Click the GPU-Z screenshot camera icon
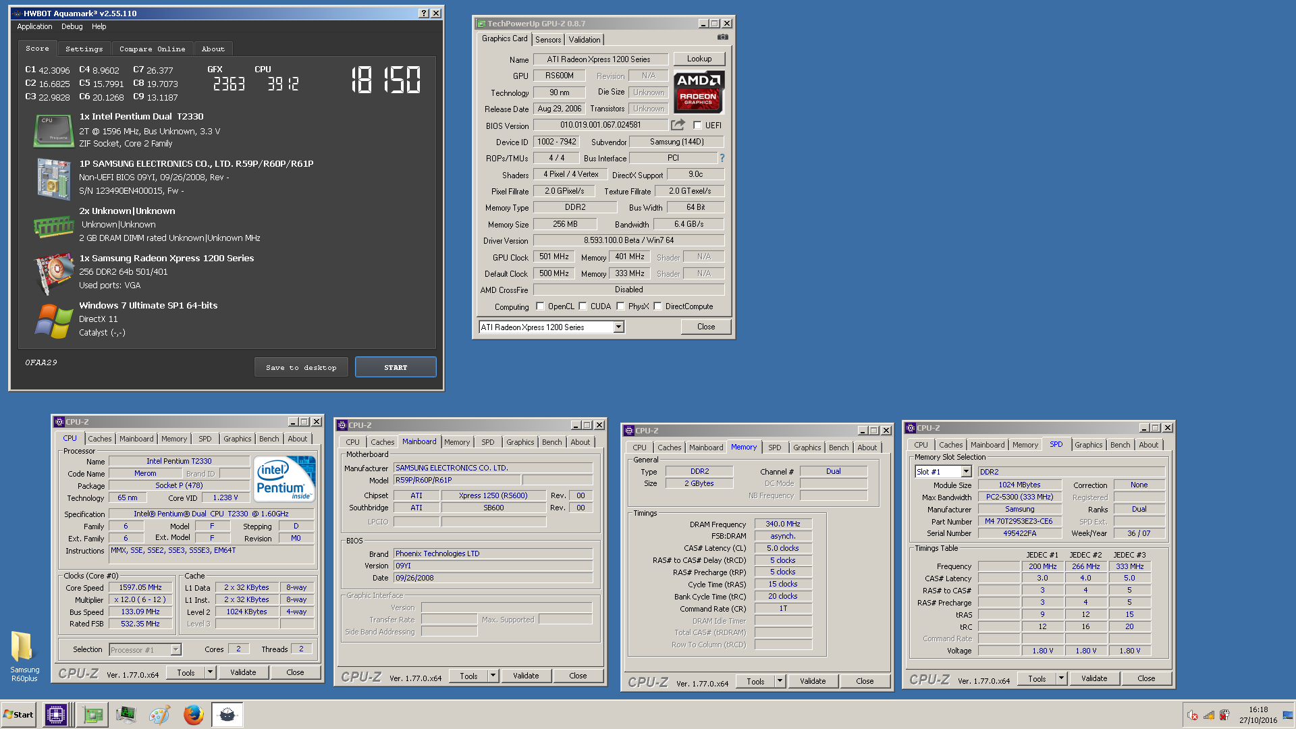Screen dimensions: 1296x729 [723, 37]
